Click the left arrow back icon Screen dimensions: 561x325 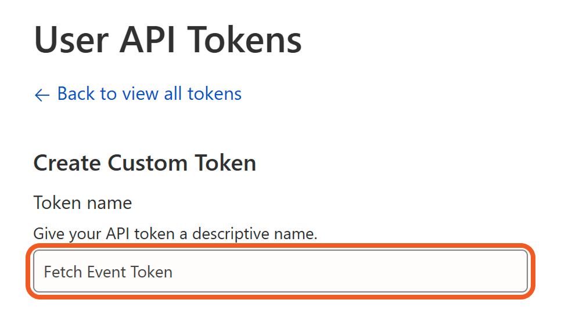(x=42, y=95)
